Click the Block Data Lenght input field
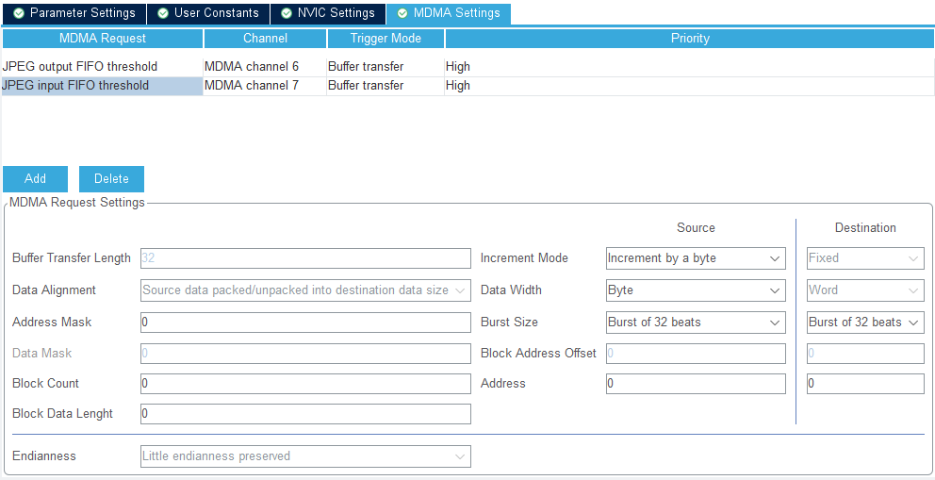Image resolution: width=935 pixels, height=480 pixels. (x=305, y=414)
